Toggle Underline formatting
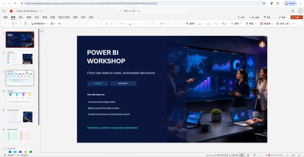The width and height of the screenshot is (304, 157). (116, 24)
